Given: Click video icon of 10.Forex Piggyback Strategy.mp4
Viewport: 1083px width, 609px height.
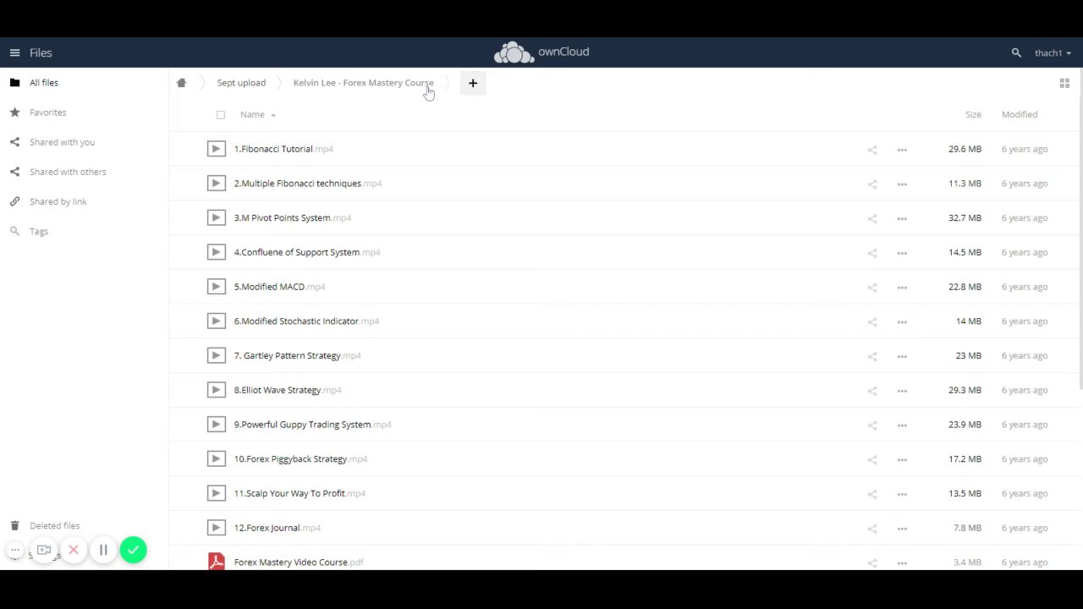Looking at the screenshot, I should point(216,459).
